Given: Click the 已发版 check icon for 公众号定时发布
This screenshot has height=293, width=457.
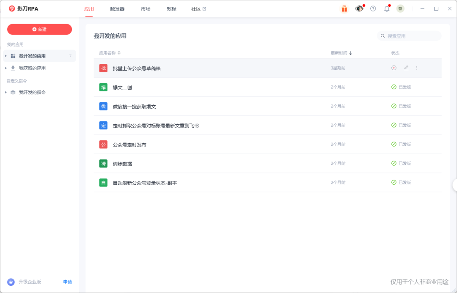Looking at the screenshot, I should click(x=394, y=144).
